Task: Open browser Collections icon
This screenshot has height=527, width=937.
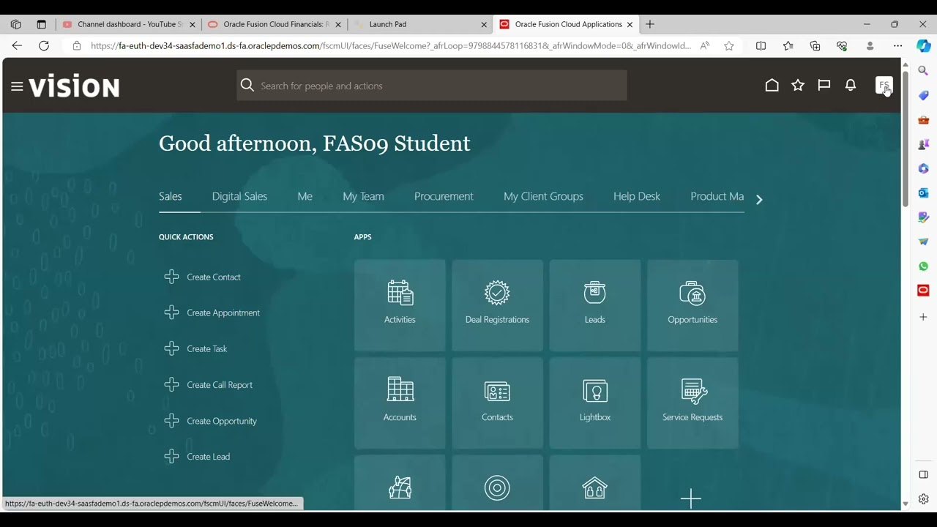Action: 815,45
